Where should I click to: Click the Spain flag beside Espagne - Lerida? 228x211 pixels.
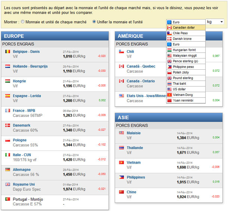[x=7, y=96]
